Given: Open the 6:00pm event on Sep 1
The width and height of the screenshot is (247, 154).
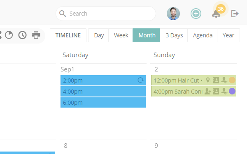Looking at the screenshot, I should click(x=103, y=102).
